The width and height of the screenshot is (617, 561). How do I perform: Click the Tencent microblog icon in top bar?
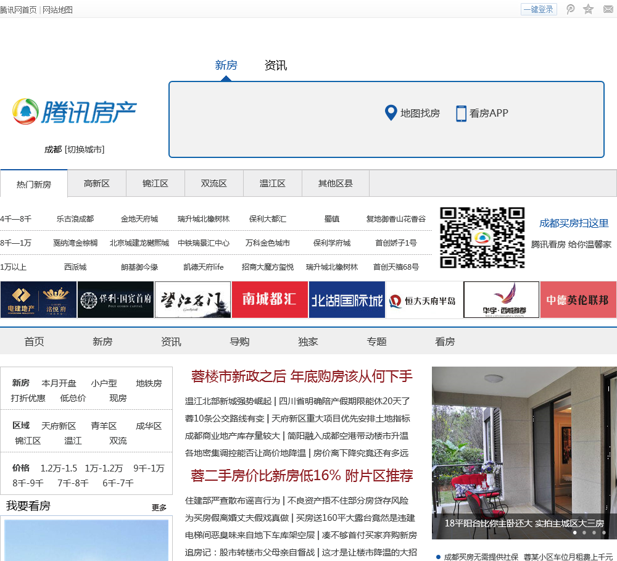(570, 9)
